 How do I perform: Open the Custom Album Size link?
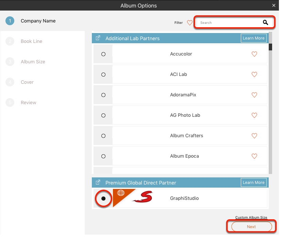click(251, 217)
